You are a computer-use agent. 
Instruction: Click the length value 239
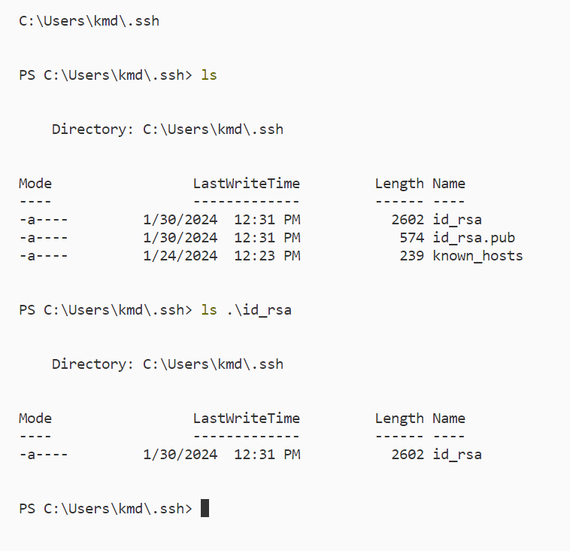tap(412, 256)
